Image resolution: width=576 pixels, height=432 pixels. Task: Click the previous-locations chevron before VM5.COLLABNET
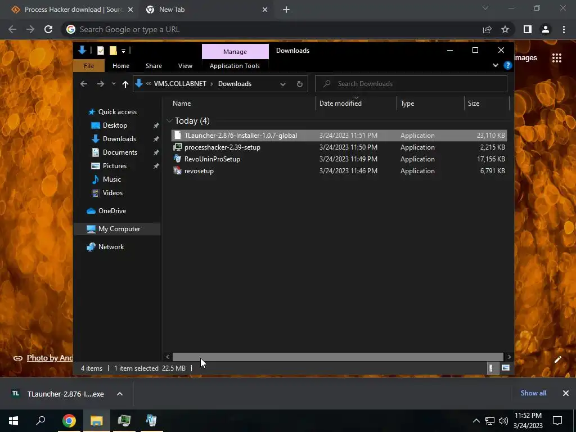[148, 84]
